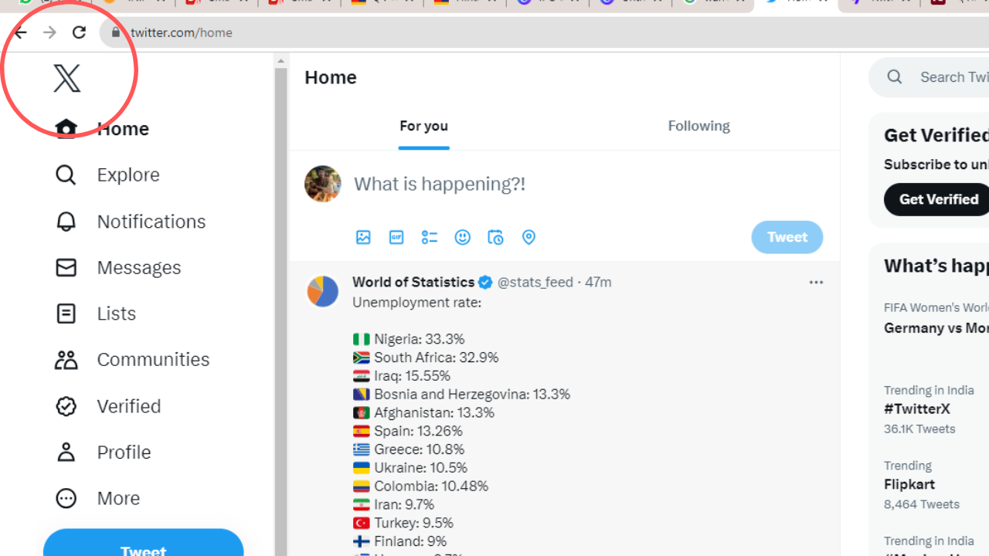Click the sidebar vertical scrollbar
The image size is (989, 556).
point(280,309)
